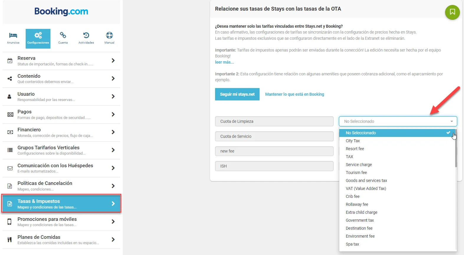Click the Pagos credit card icon
The width and height of the screenshot is (464, 255).
(10, 115)
